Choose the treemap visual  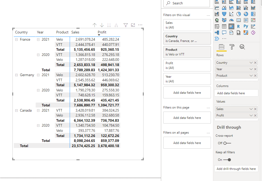[253, 14]
